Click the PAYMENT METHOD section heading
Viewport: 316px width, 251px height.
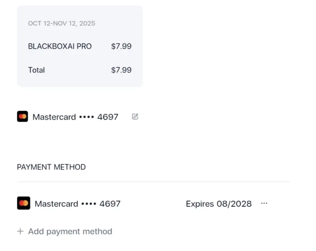(51, 167)
